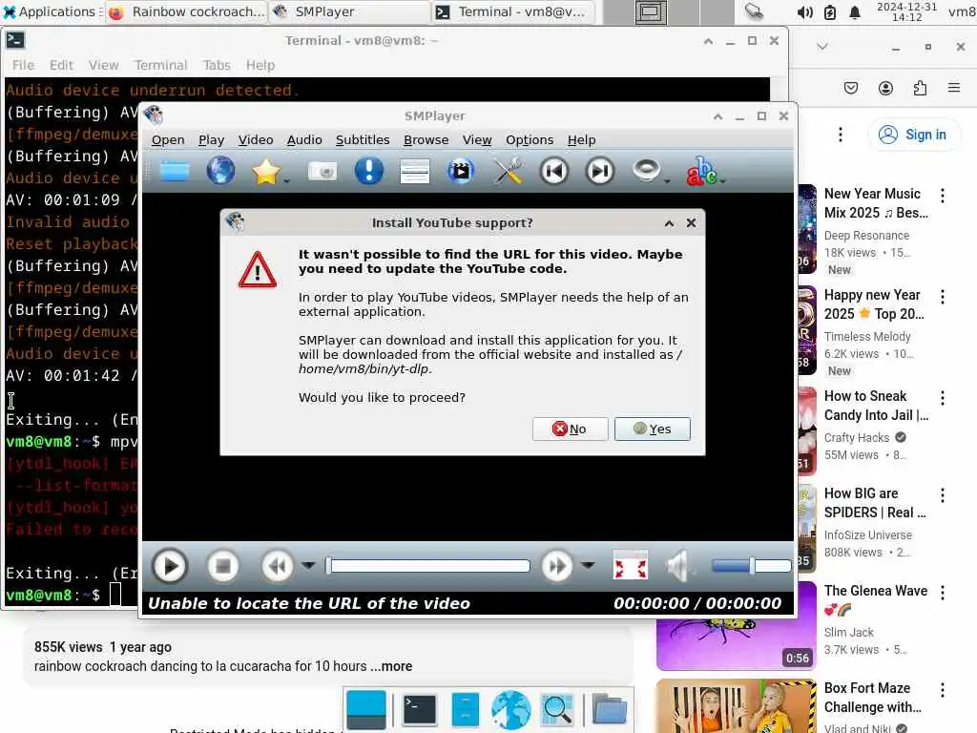Expand the Favorites star dropdown arrow
This screenshot has width=977, height=733.
pyautogui.click(x=286, y=180)
